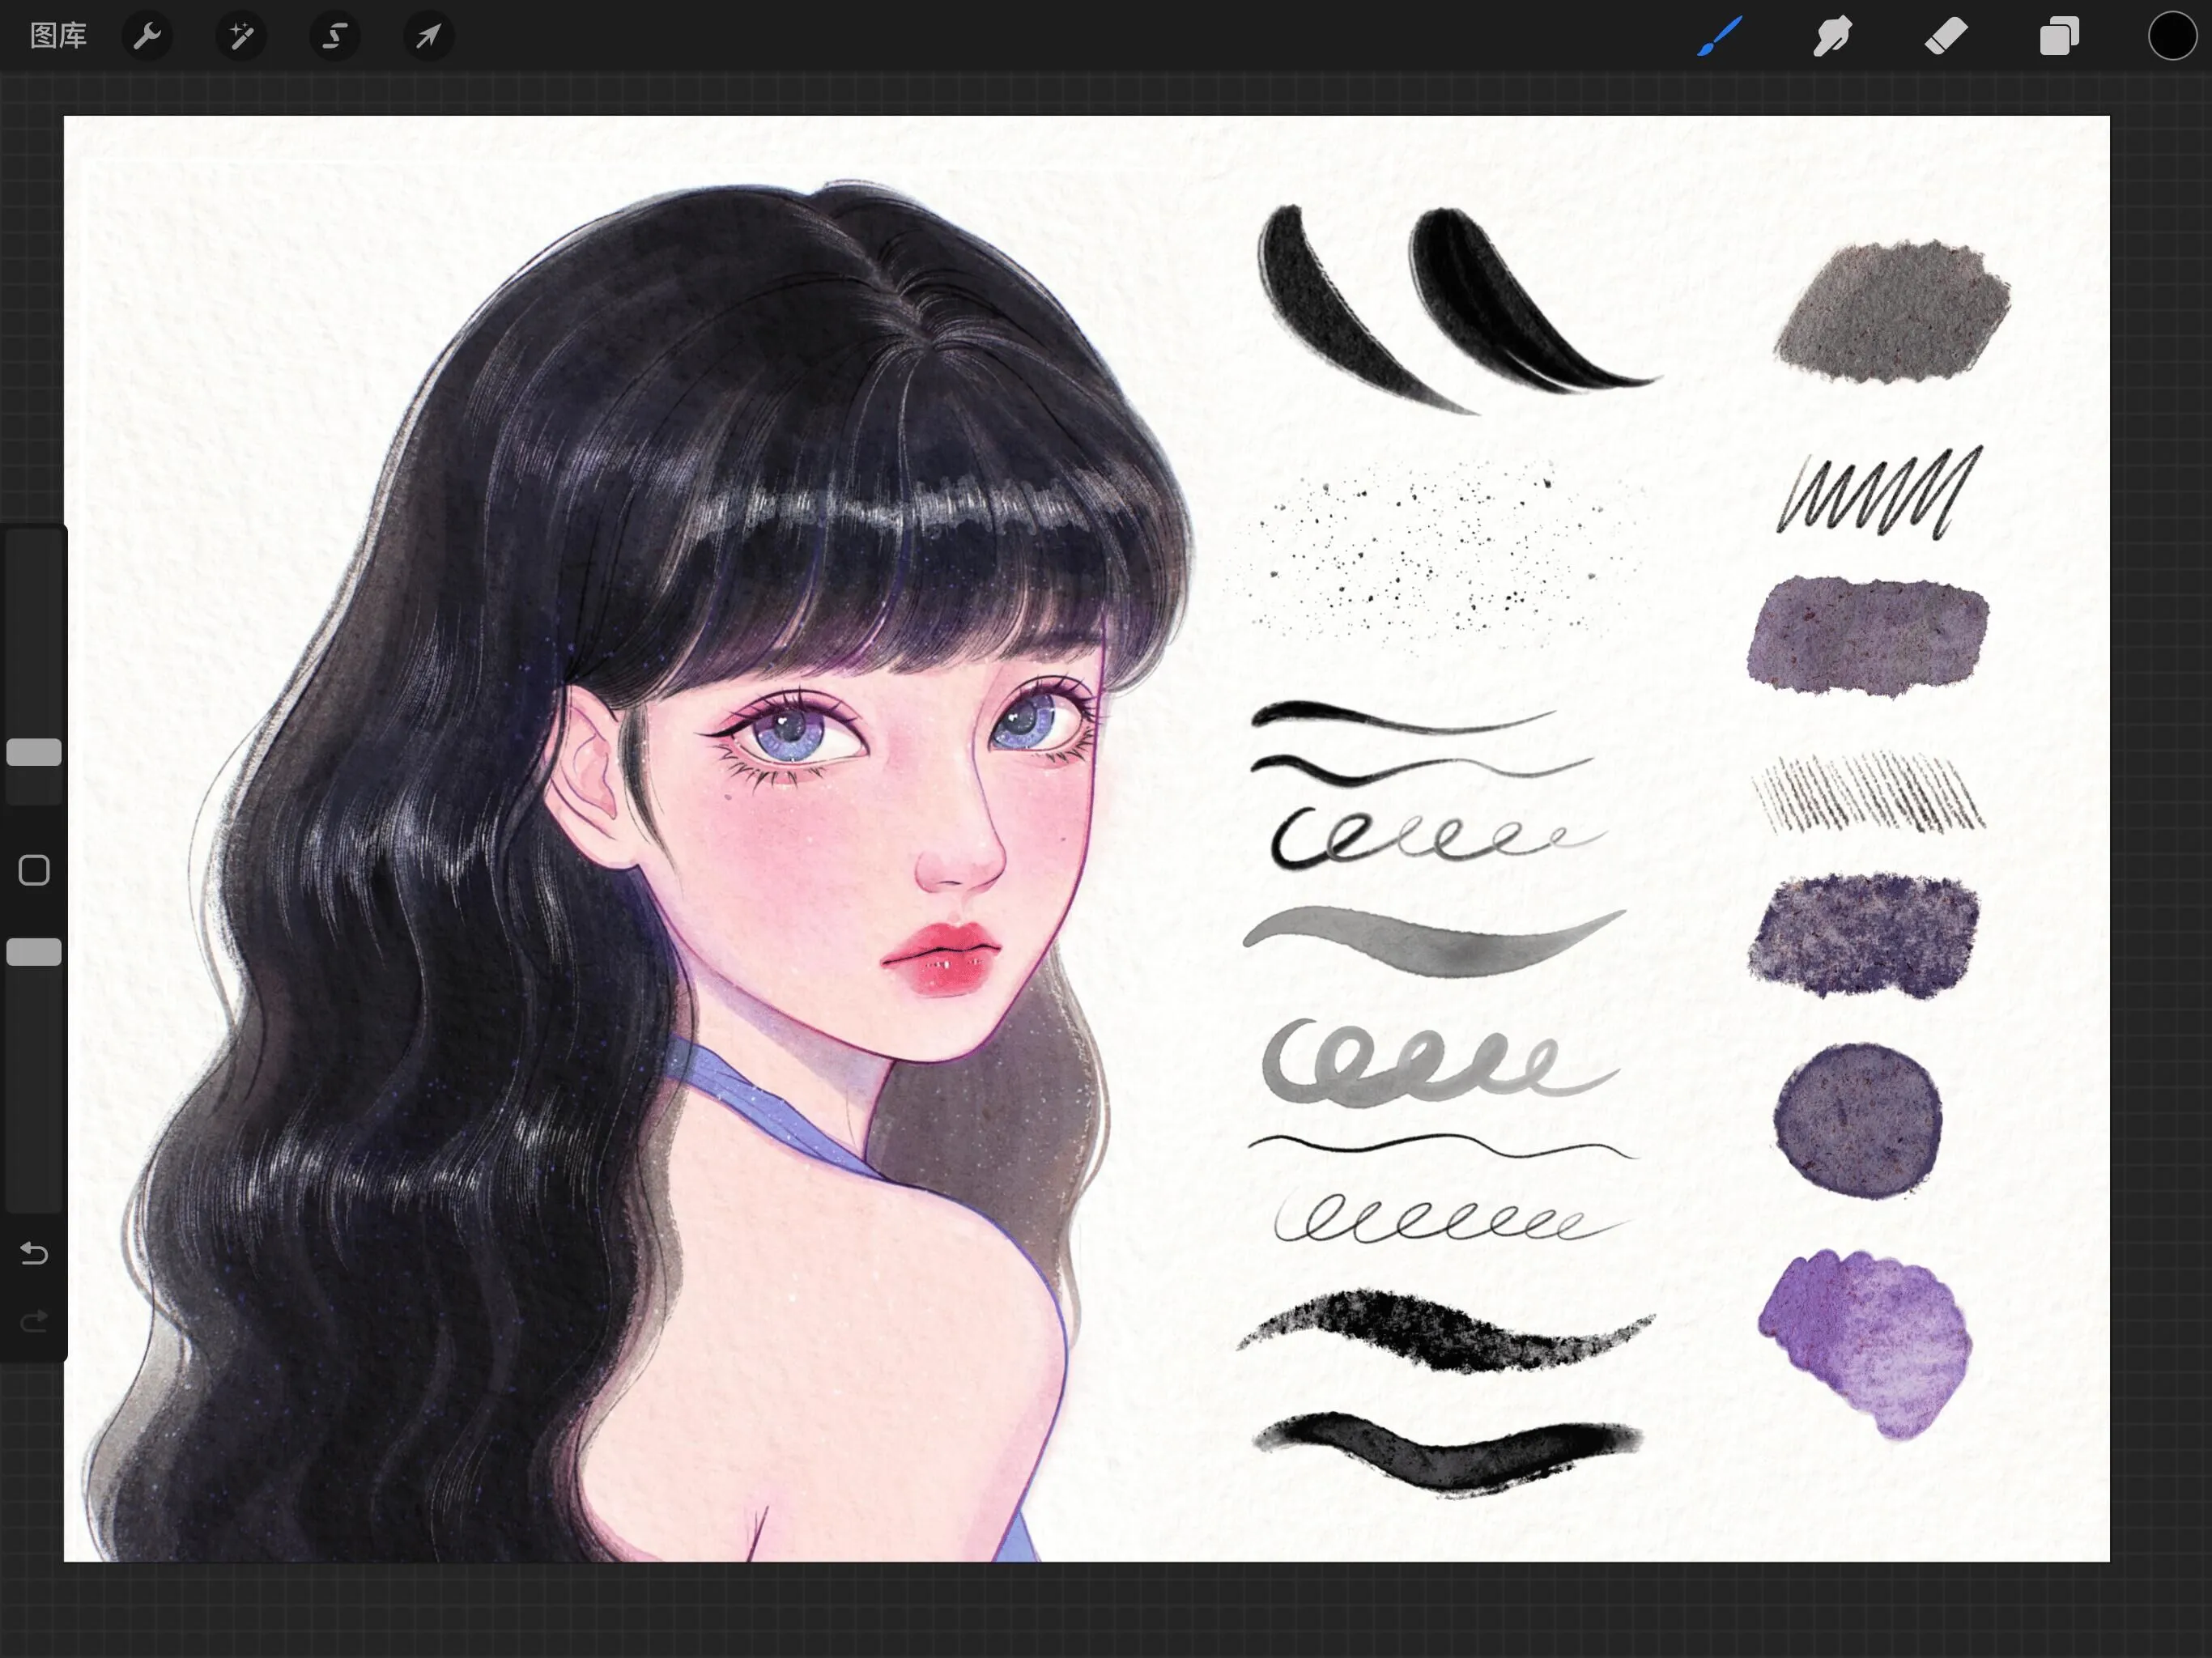The width and height of the screenshot is (2212, 1658).
Task: Open the Layers panel
Action: [2059, 36]
